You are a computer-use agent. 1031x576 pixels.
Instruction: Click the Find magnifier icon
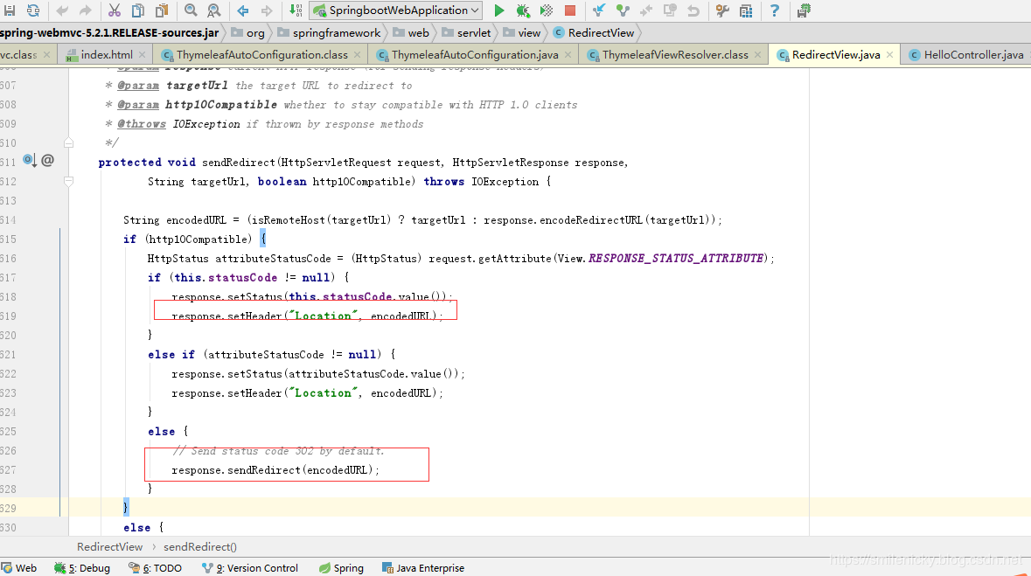pos(191,10)
